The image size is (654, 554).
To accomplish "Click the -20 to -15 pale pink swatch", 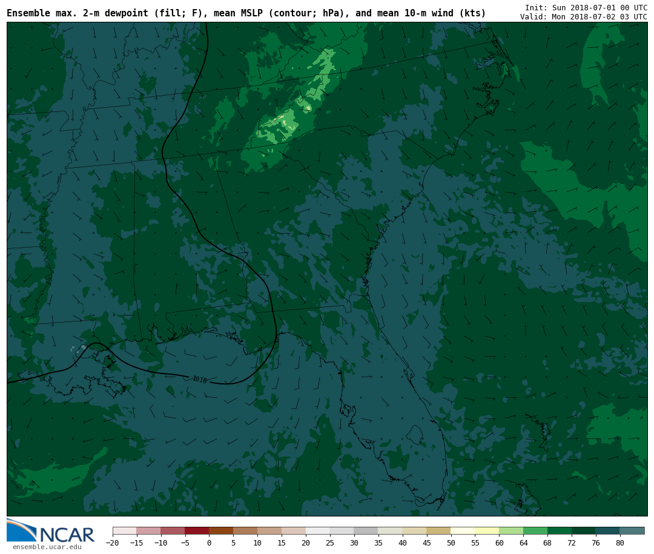I will coord(125,531).
